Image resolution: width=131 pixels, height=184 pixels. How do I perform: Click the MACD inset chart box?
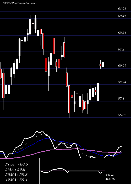(72, 171)
